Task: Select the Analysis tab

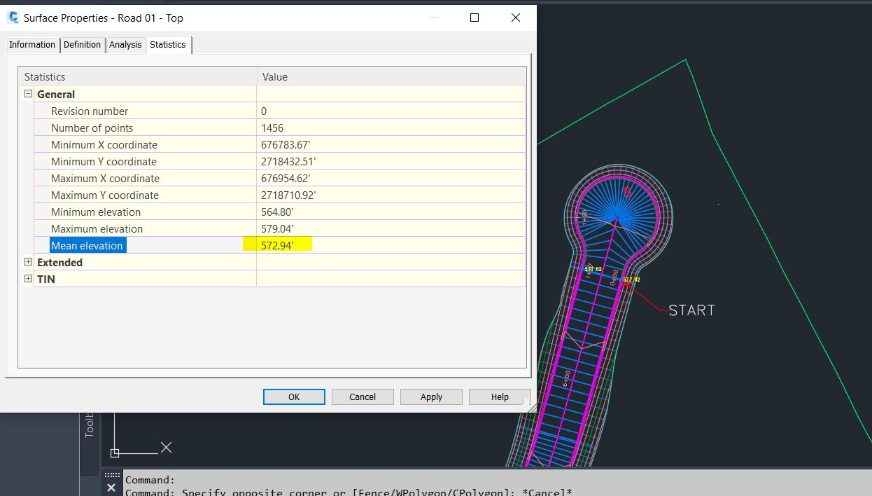Action: (x=125, y=44)
